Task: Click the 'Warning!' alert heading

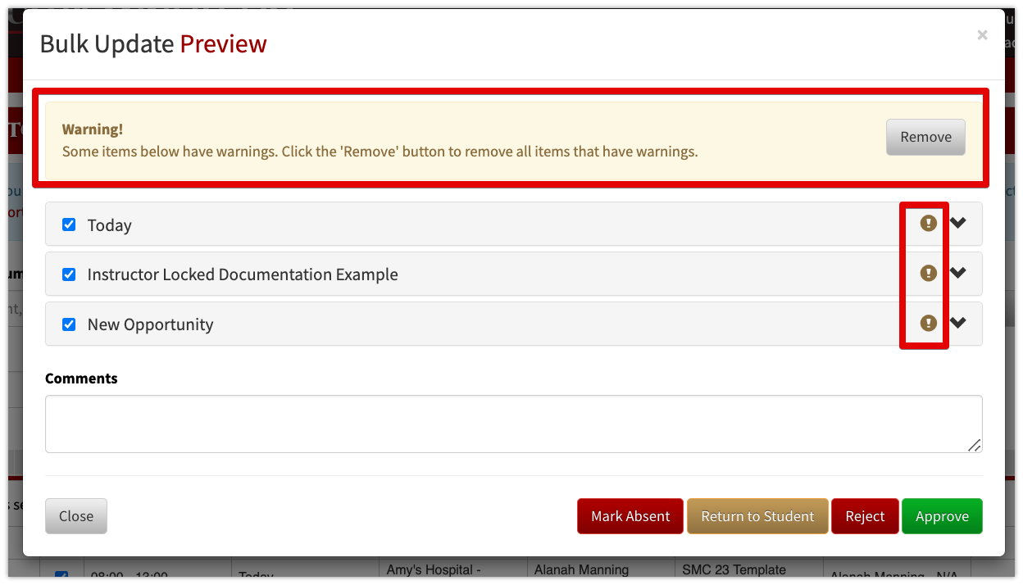Action: click(x=93, y=129)
